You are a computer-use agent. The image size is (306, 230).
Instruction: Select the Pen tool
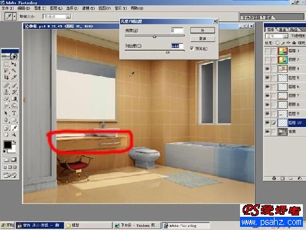pos(6,120)
